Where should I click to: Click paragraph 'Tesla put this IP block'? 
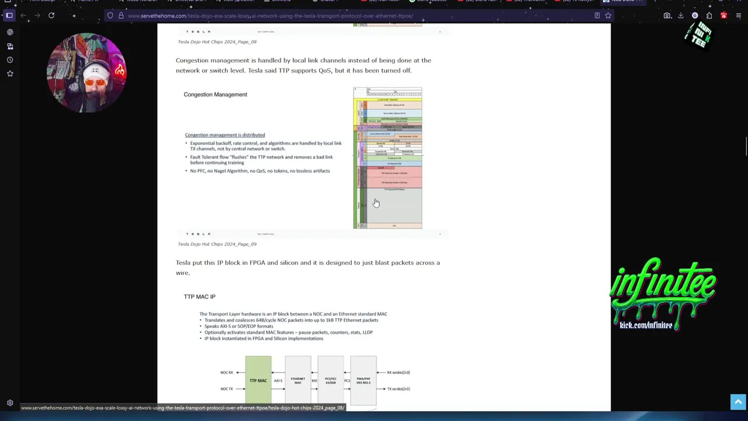point(307,267)
